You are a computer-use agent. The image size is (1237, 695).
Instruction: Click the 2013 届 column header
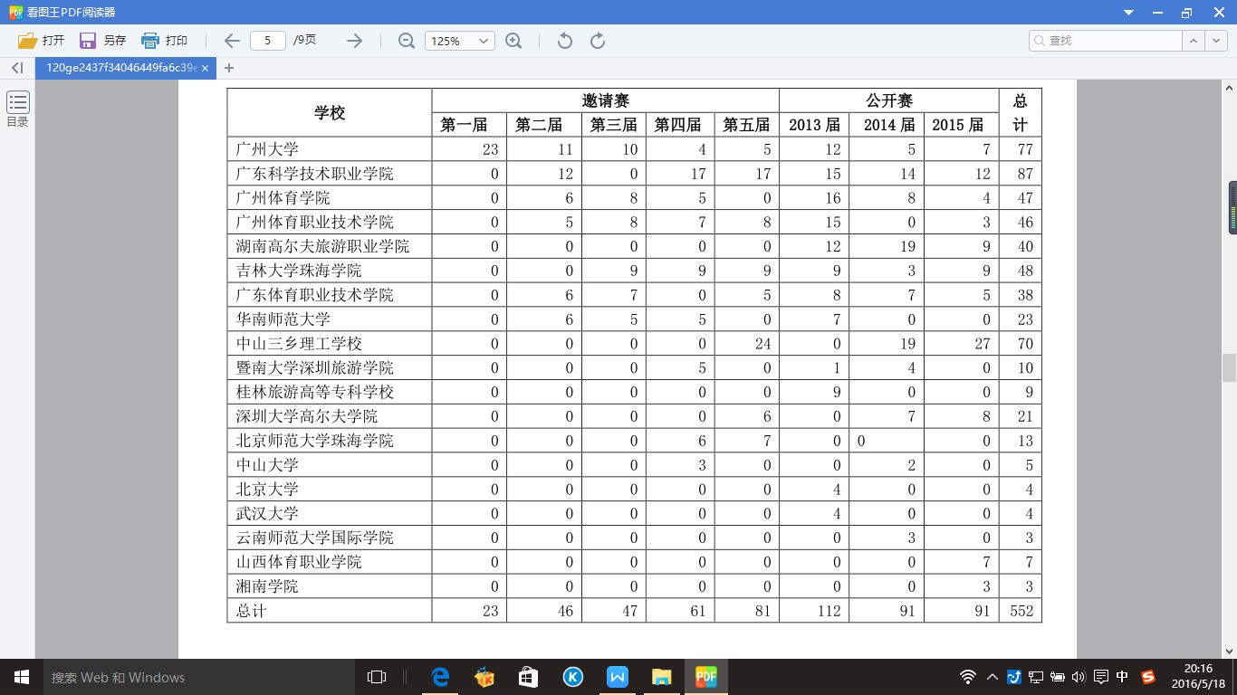click(x=814, y=125)
